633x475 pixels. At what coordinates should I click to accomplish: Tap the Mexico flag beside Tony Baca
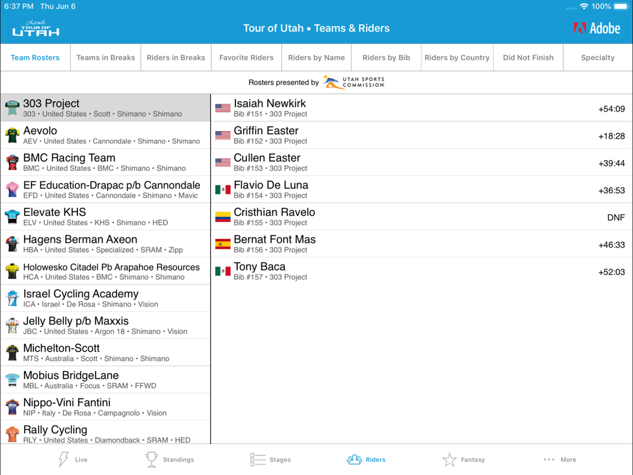click(223, 271)
